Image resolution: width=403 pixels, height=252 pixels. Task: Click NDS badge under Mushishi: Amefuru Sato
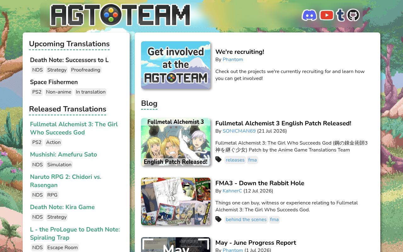(x=37, y=165)
